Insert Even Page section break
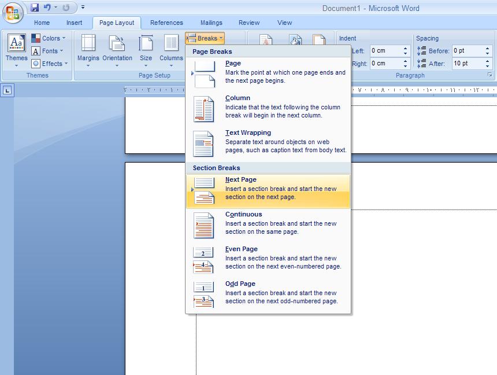The height and width of the screenshot is (375, 497). [268, 260]
